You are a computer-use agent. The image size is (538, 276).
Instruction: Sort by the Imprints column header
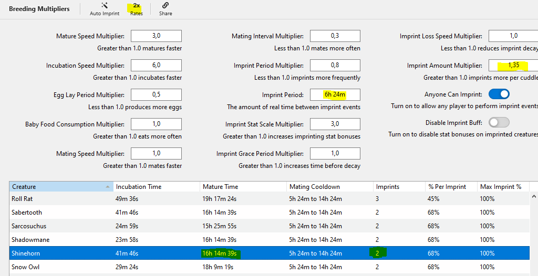399,186
